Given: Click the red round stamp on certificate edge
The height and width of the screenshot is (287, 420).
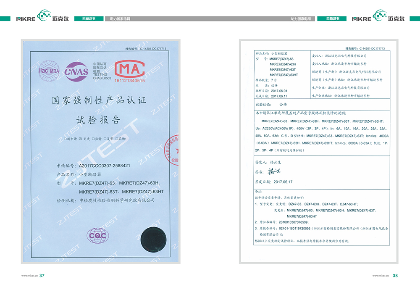Looking at the screenshot, I should (171, 150).
